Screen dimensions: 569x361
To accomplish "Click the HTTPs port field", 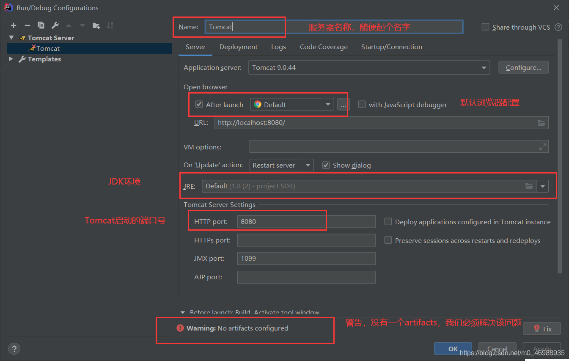I will click(306, 240).
